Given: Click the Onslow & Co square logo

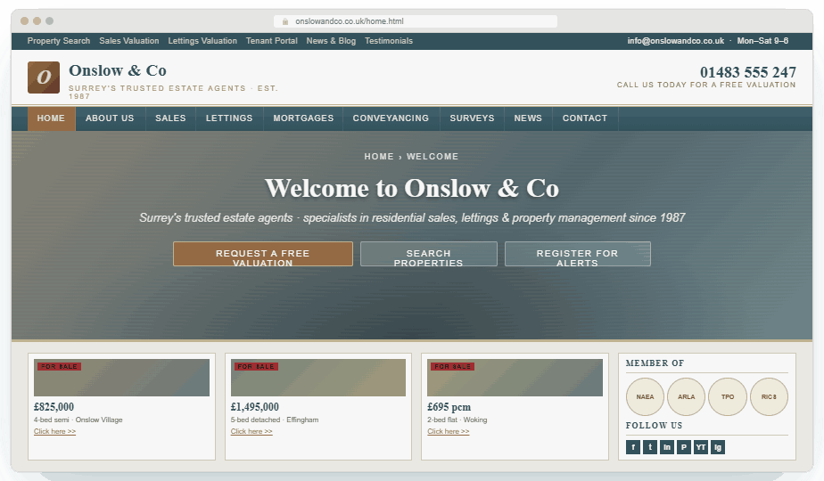Looking at the screenshot, I should click(44, 77).
